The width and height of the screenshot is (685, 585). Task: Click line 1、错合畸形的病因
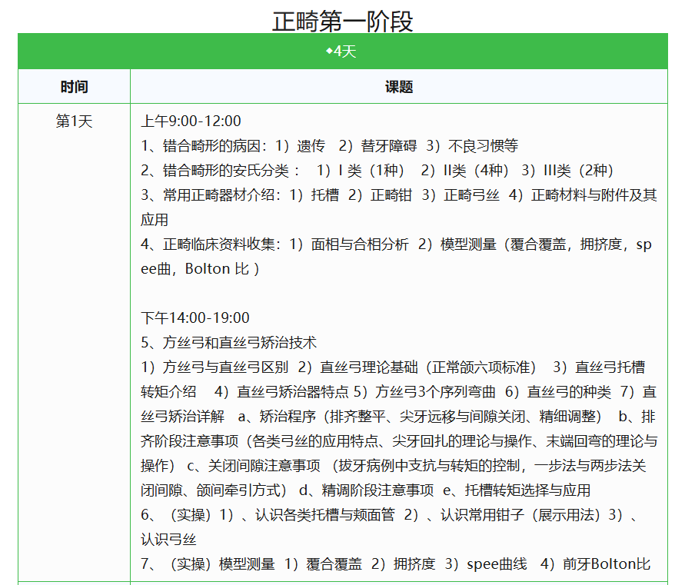pyautogui.click(x=329, y=145)
